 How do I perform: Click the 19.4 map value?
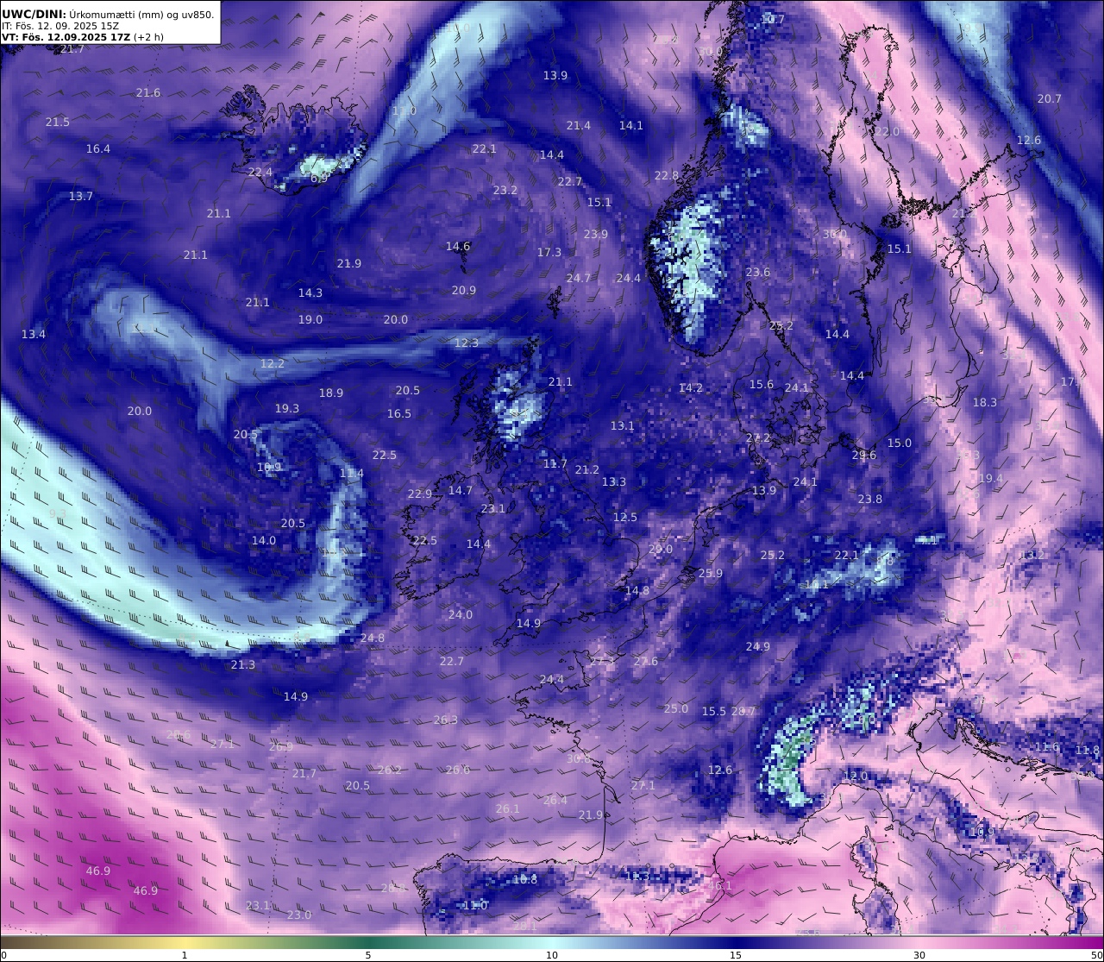click(991, 479)
